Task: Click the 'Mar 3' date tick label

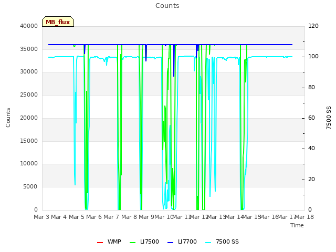Action: pyautogui.click(x=41, y=217)
